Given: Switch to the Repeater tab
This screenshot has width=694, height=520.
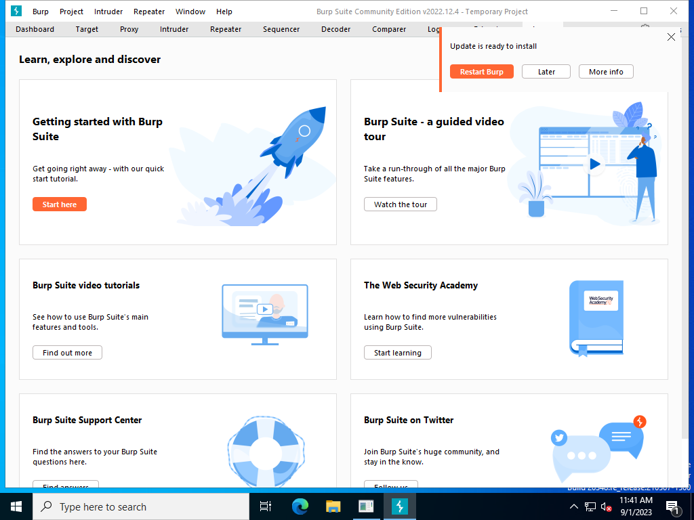Looking at the screenshot, I should 226,29.
